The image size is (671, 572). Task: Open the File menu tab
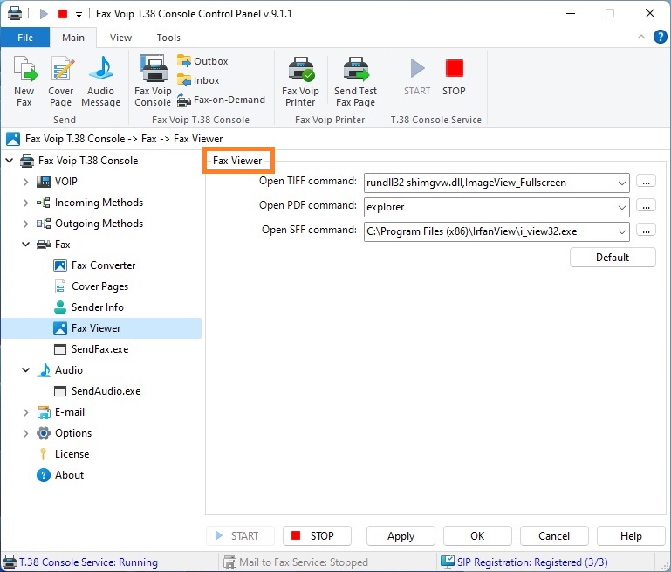tap(25, 38)
